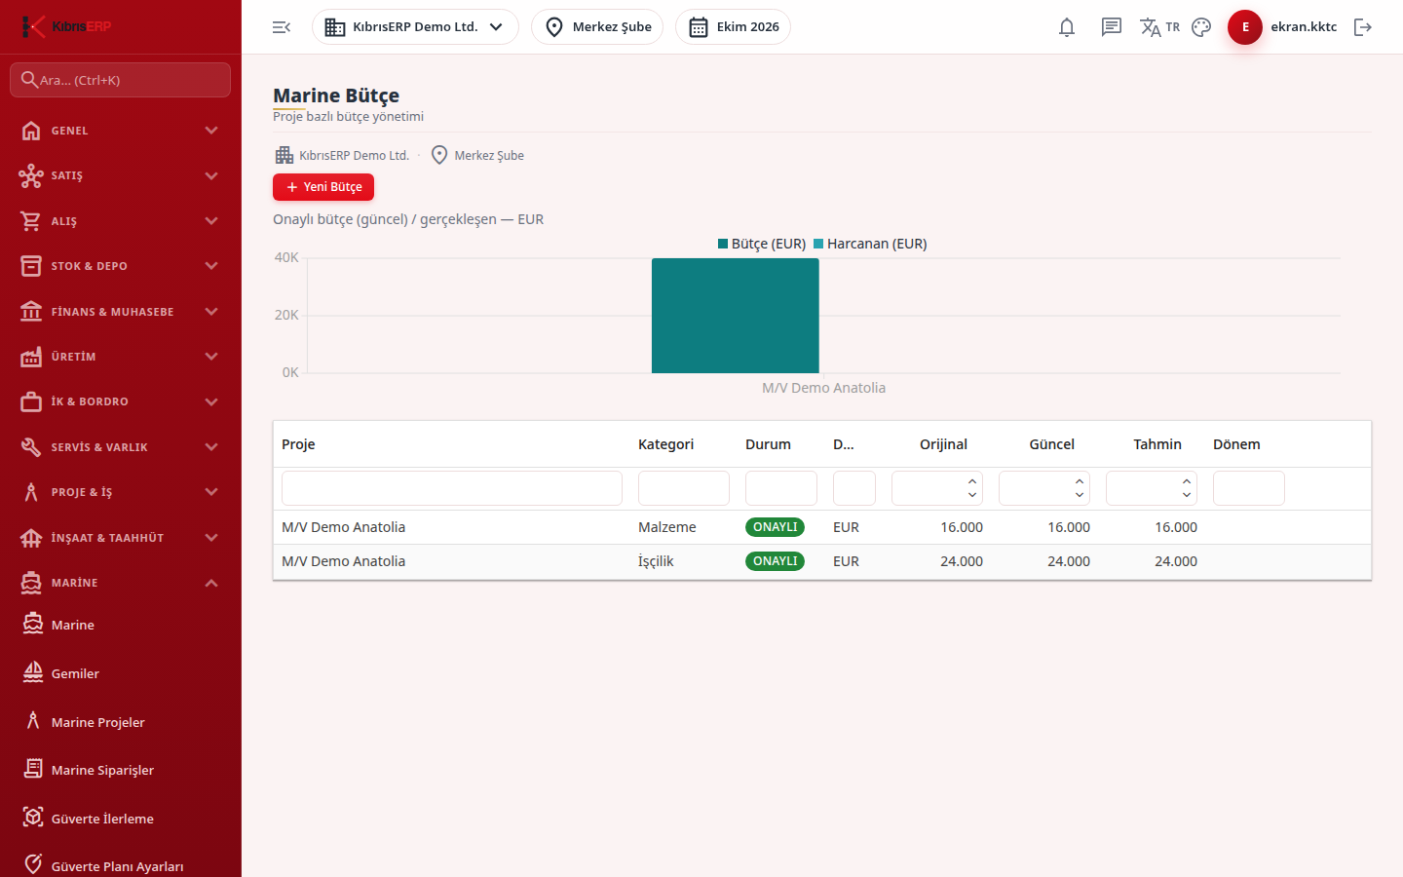
Task: Open the ekran.kktc user avatar
Action: point(1245,27)
